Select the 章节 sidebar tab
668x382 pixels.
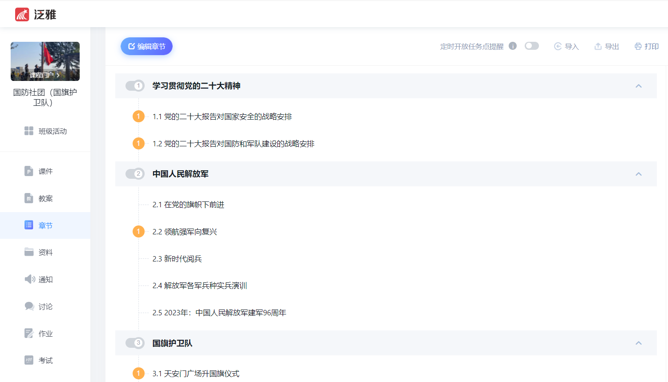tap(46, 225)
